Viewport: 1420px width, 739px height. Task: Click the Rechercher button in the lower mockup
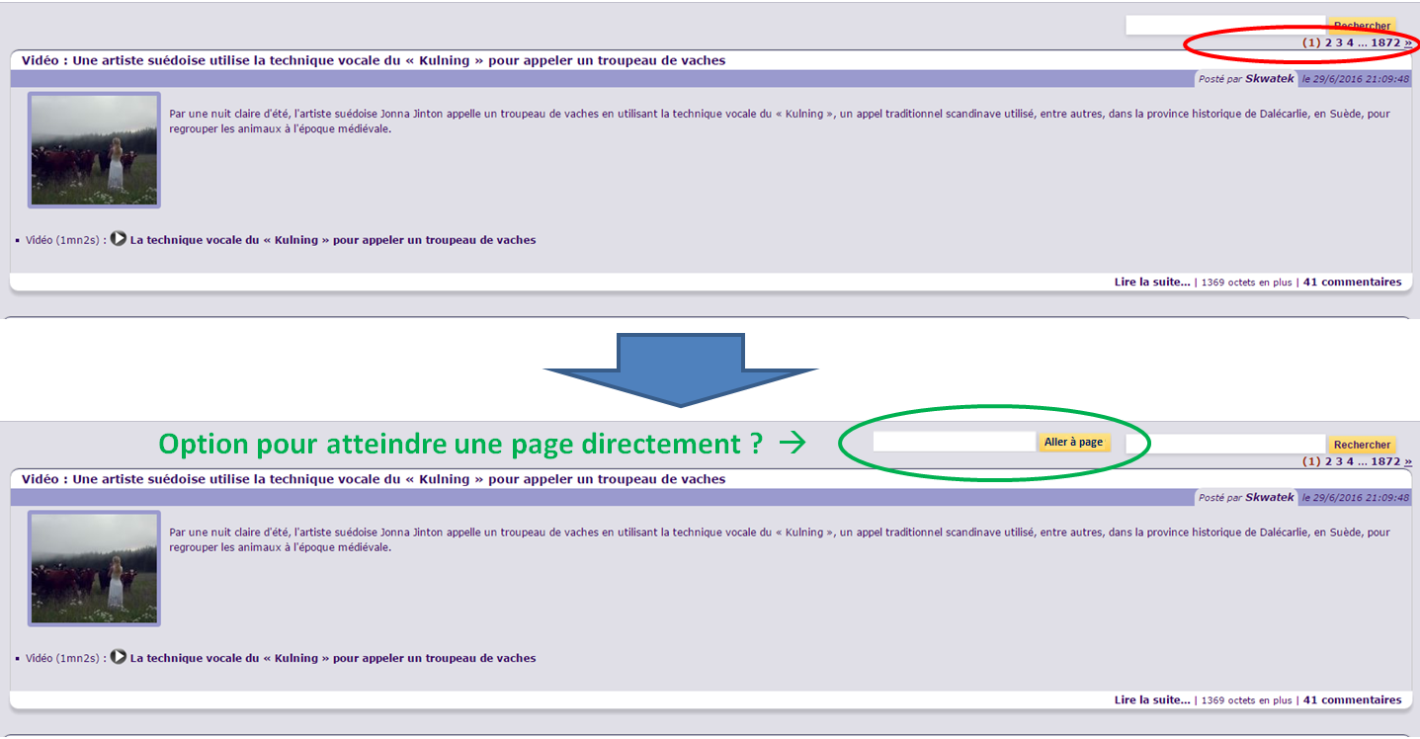(x=1362, y=445)
